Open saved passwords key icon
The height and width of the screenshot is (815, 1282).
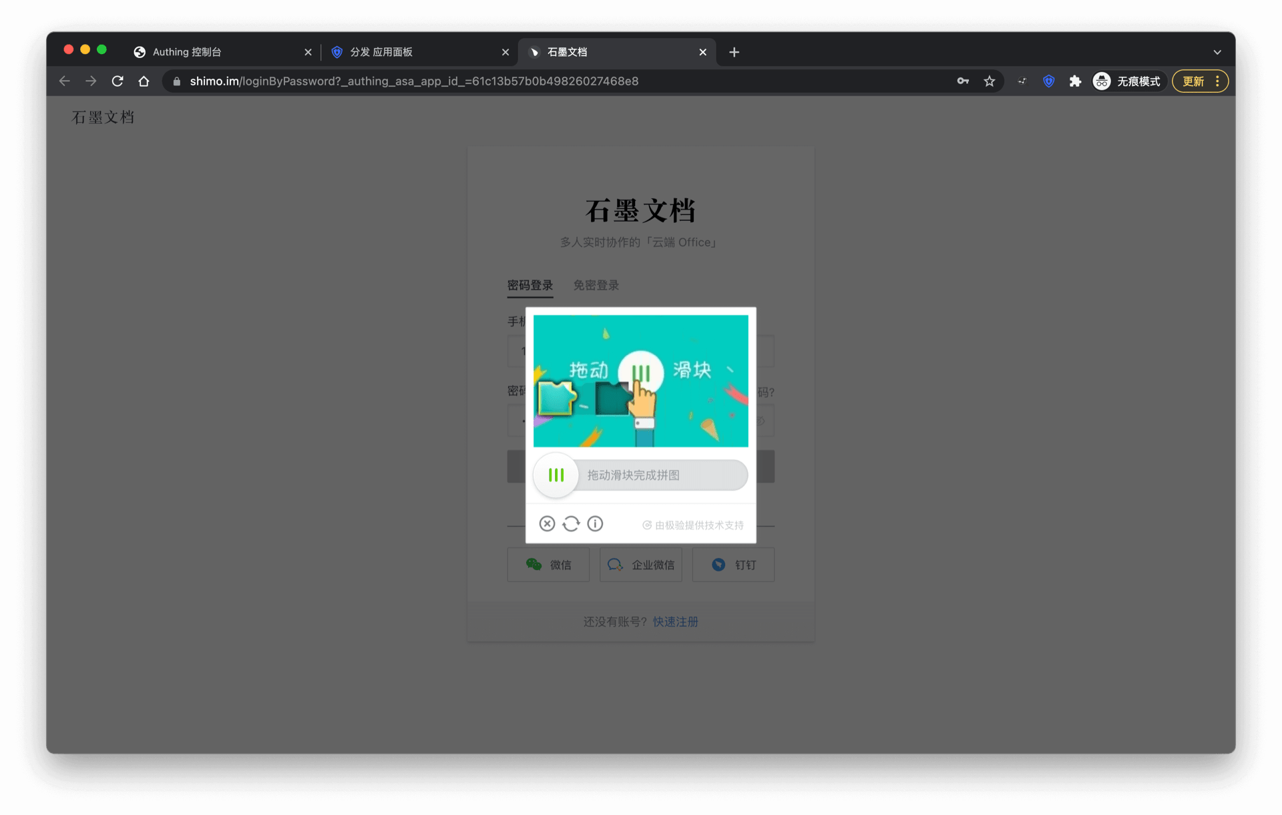[x=962, y=81]
